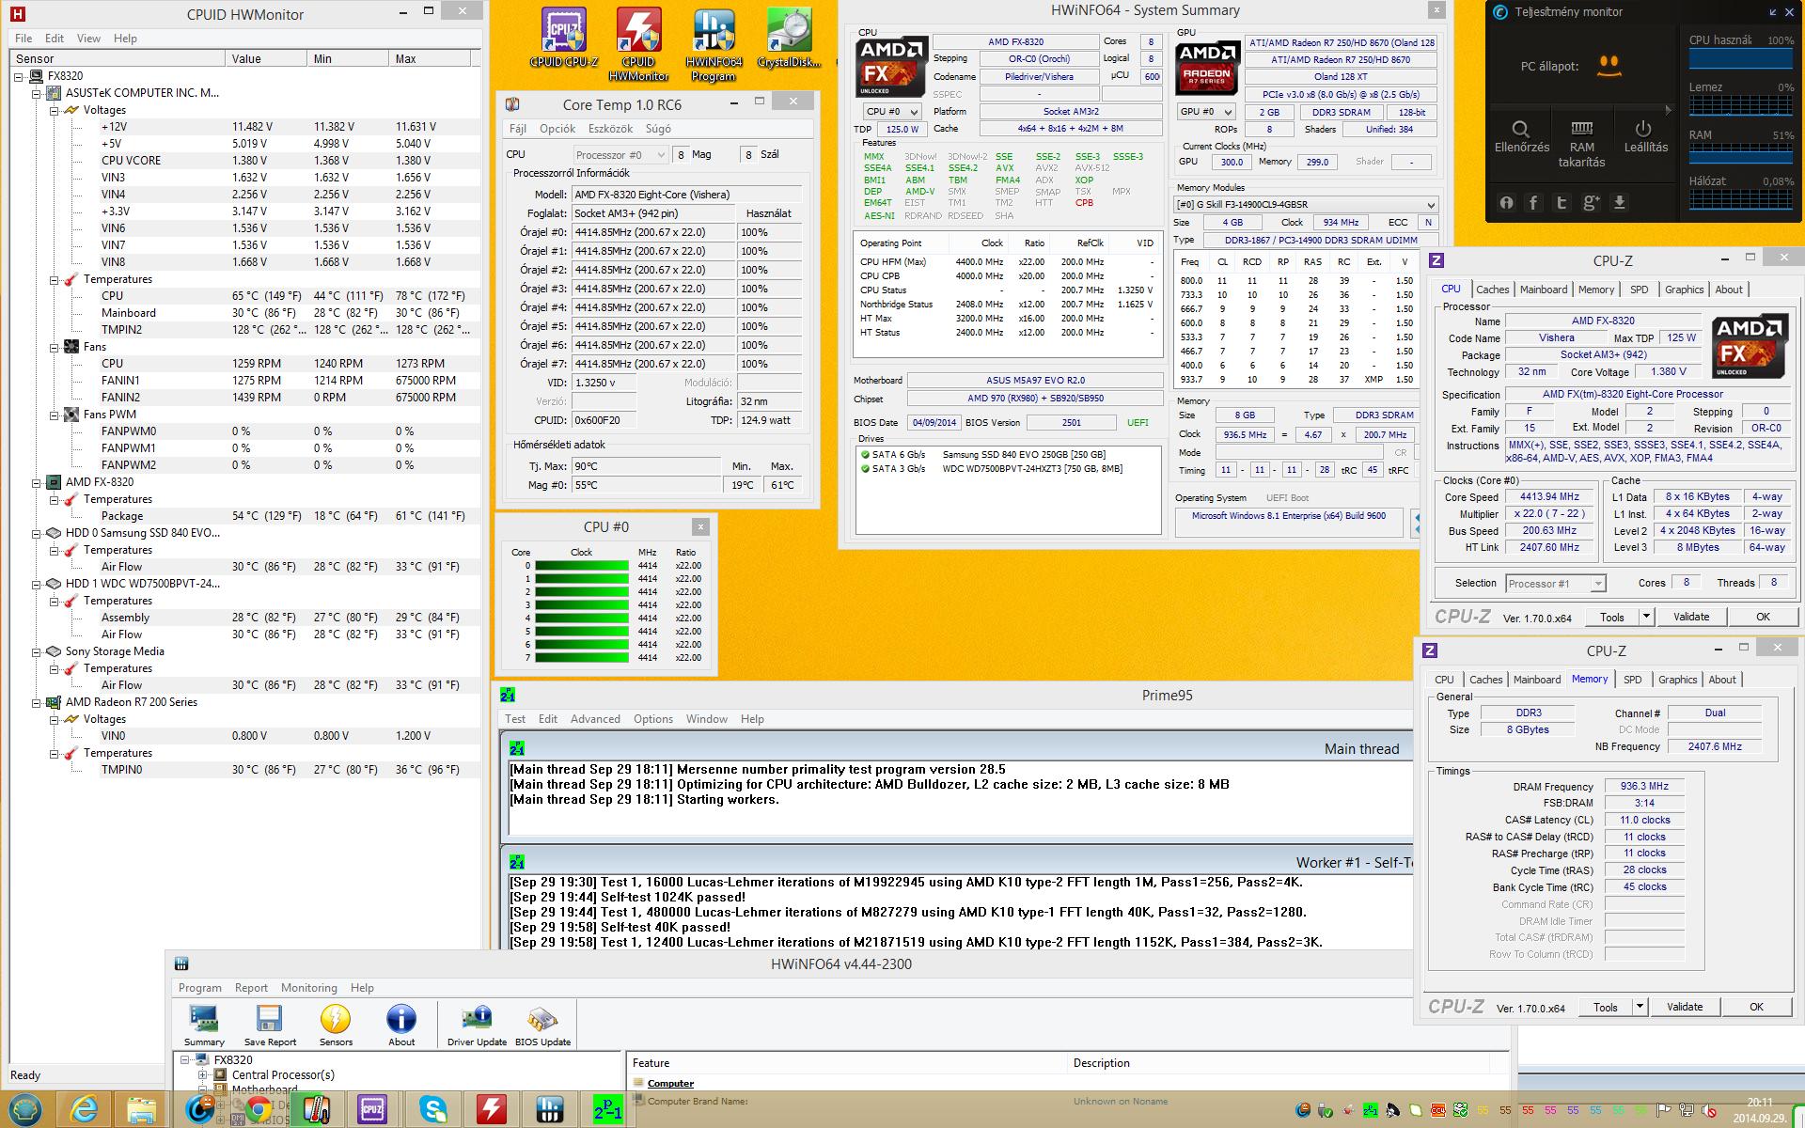Open the Eszközök menu in Core Temp

[610, 129]
